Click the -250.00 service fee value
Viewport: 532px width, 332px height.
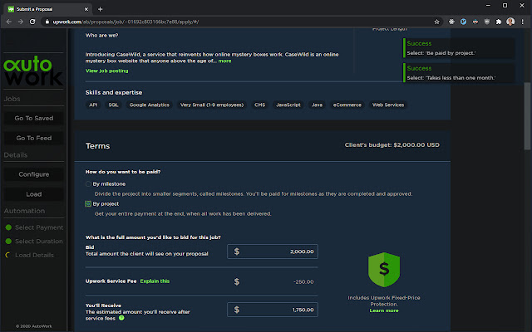click(x=303, y=281)
